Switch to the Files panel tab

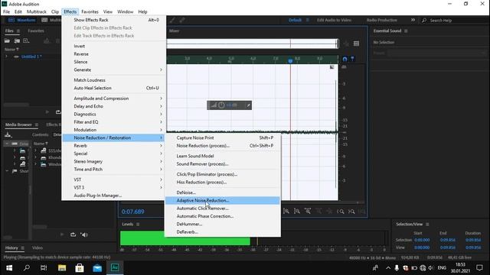click(x=9, y=31)
